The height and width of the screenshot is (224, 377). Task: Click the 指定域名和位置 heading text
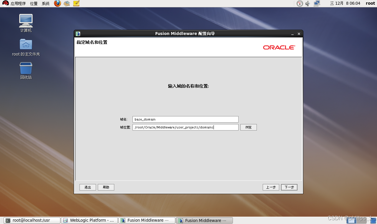click(92, 42)
